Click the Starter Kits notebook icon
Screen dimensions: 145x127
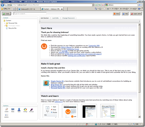coord(46,83)
